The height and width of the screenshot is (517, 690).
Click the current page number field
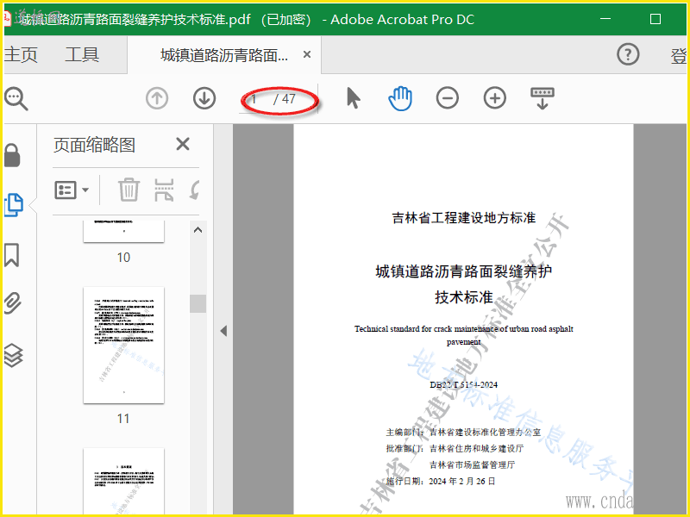(x=255, y=99)
